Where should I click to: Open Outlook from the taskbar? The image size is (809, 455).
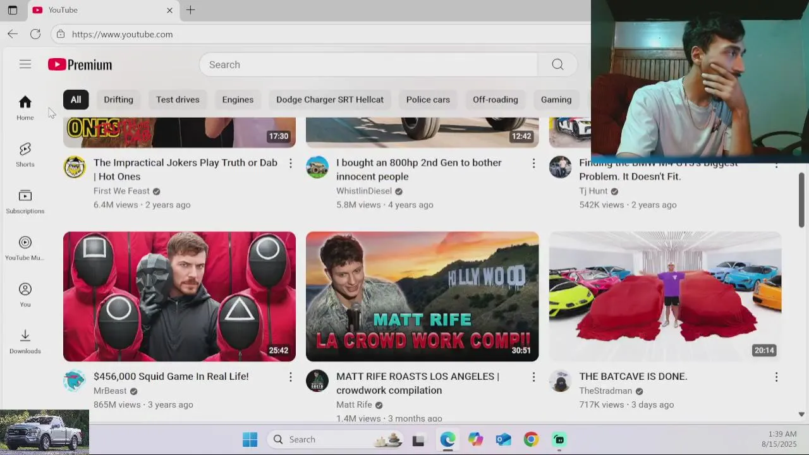point(503,439)
